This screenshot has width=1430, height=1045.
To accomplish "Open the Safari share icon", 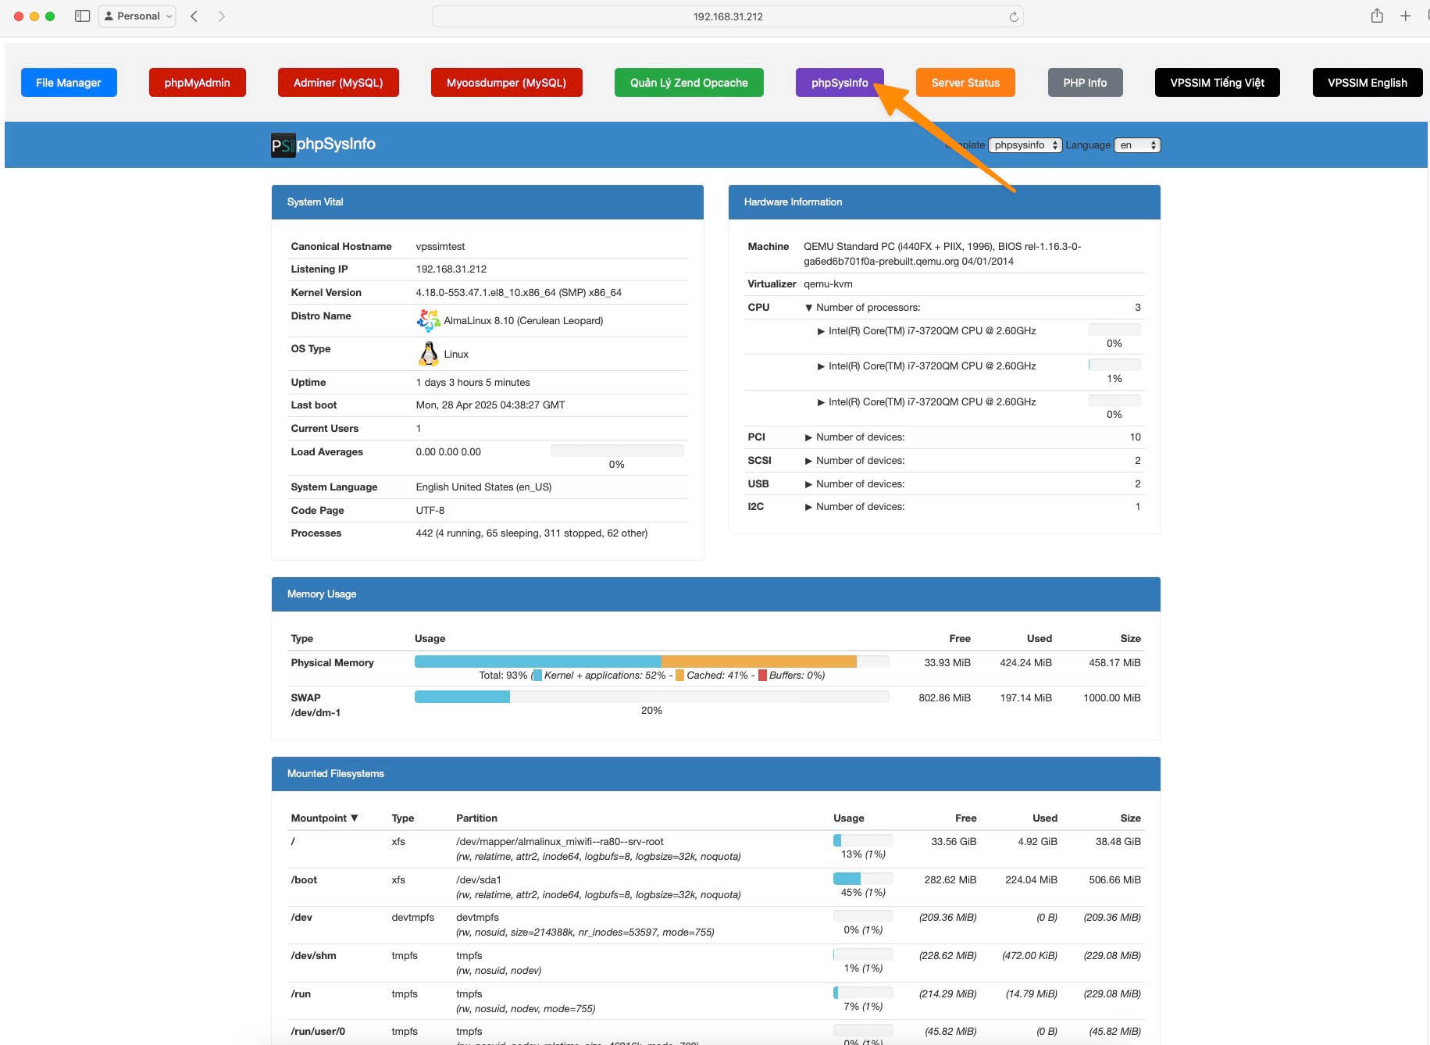I will click(x=1377, y=16).
